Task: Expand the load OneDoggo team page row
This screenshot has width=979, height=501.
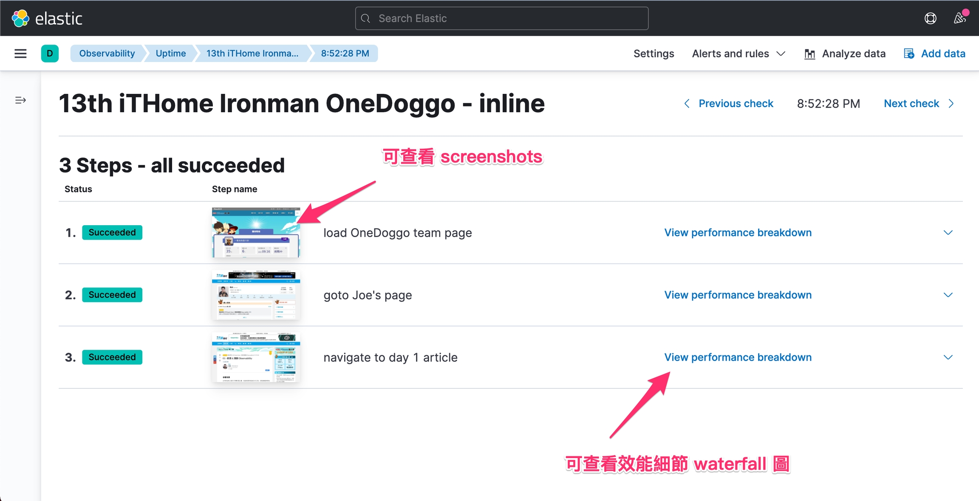Action: tap(948, 232)
